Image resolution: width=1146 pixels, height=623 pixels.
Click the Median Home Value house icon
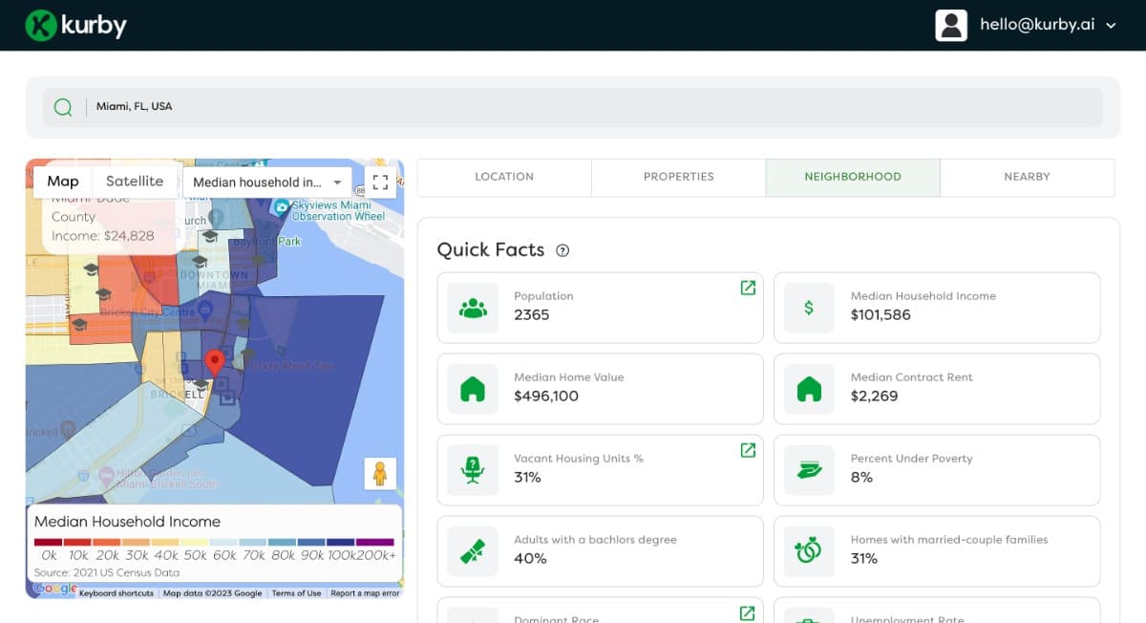[x=473, y=389]
